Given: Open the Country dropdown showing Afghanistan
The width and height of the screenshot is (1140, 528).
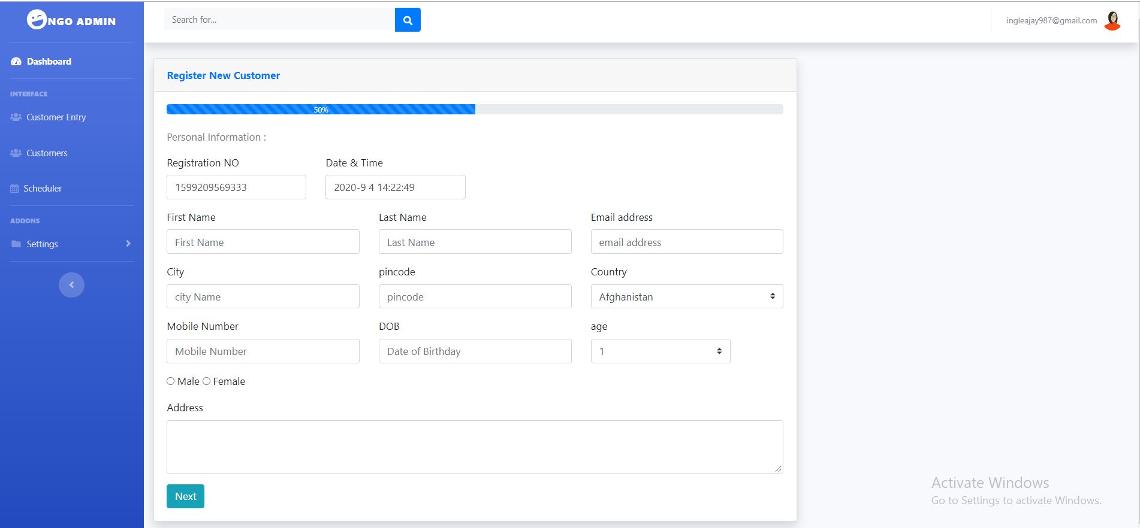Looking at the screenshot, I should coord(686,297).
